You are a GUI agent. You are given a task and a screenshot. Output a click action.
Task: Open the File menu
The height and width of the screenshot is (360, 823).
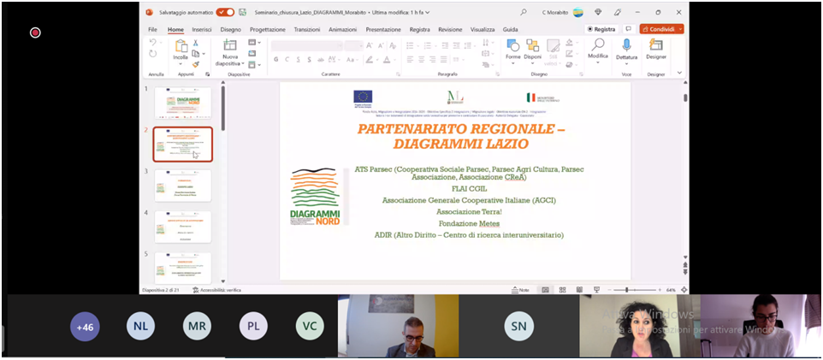(153, 29)
